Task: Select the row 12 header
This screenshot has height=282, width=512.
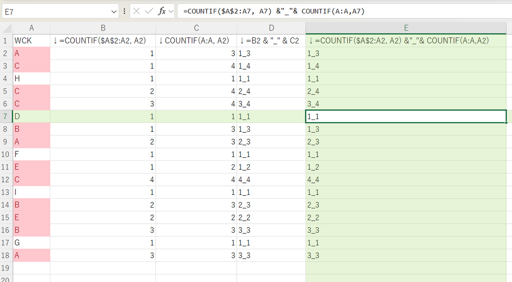Action: click(7, 179)
